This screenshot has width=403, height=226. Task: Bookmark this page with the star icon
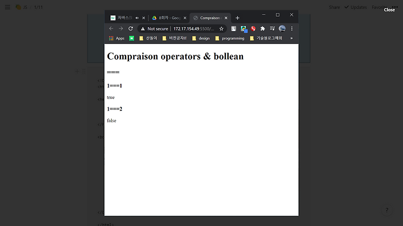point(221,29)
